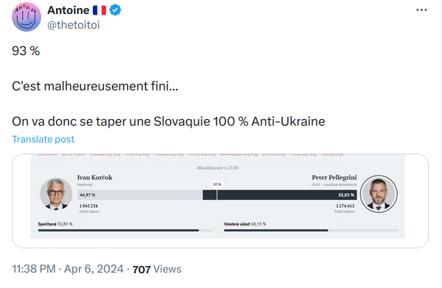442x288 pixels.
Task: Open Antoine's display name link
Action: pos(69,10)
